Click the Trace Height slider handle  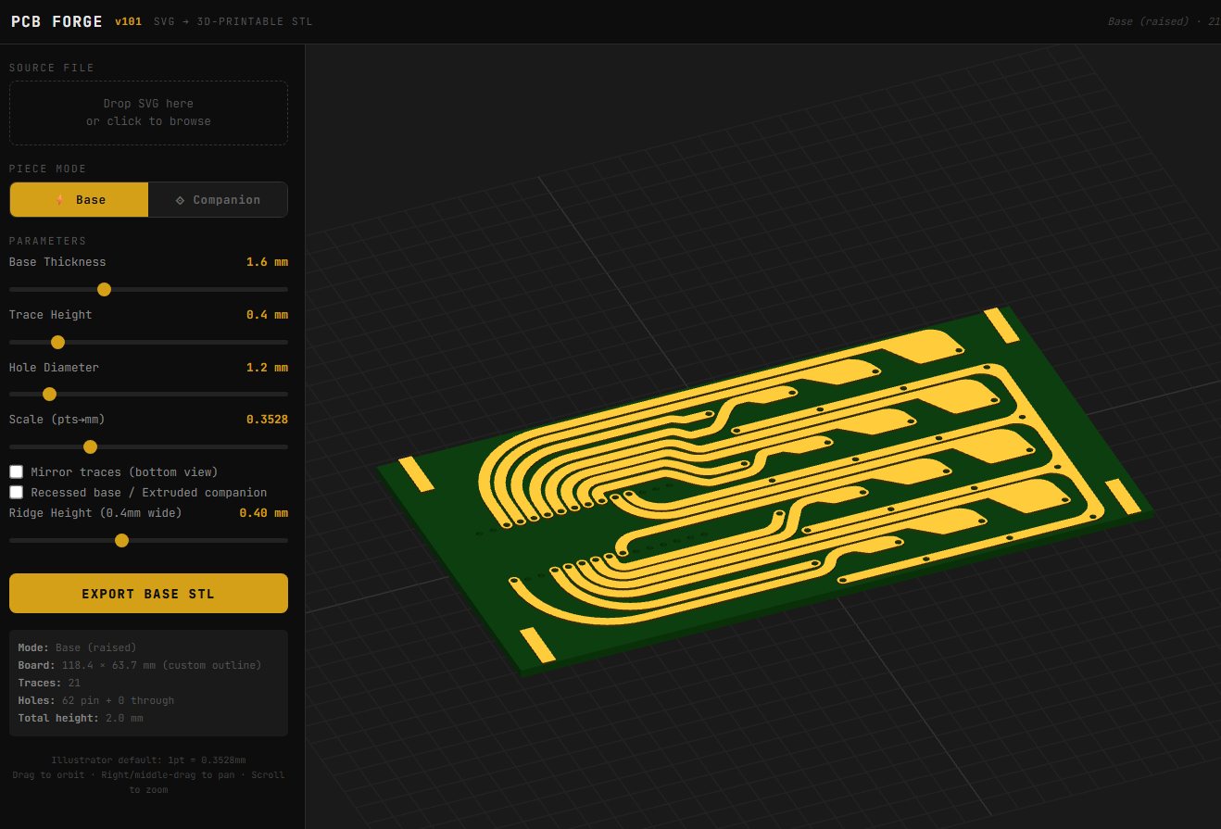click(x=57, y=343)
